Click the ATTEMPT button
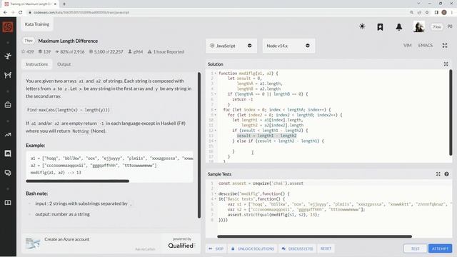The image size is (457, 257). pyautogui.click(x=440, y=248)
